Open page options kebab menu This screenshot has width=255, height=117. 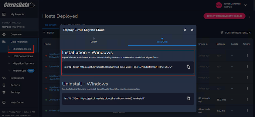(250, 16)
